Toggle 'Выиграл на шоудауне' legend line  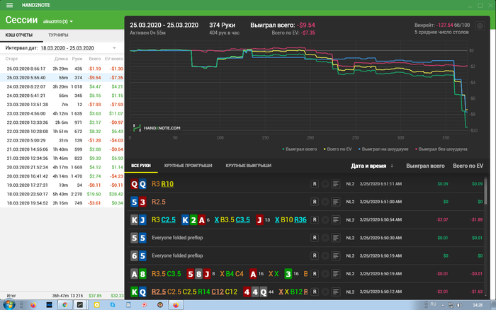point(383,149)
